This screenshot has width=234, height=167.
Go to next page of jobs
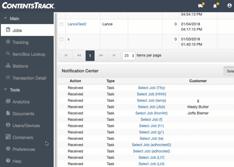(101, 55)
